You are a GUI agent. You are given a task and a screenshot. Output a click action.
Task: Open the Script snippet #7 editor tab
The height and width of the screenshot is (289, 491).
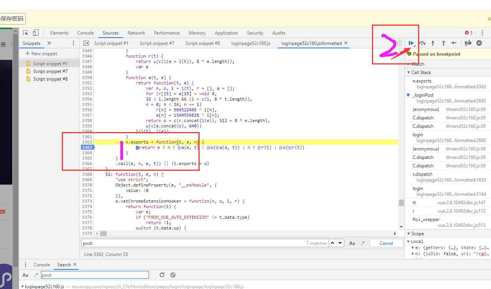(x=157, y=43)
